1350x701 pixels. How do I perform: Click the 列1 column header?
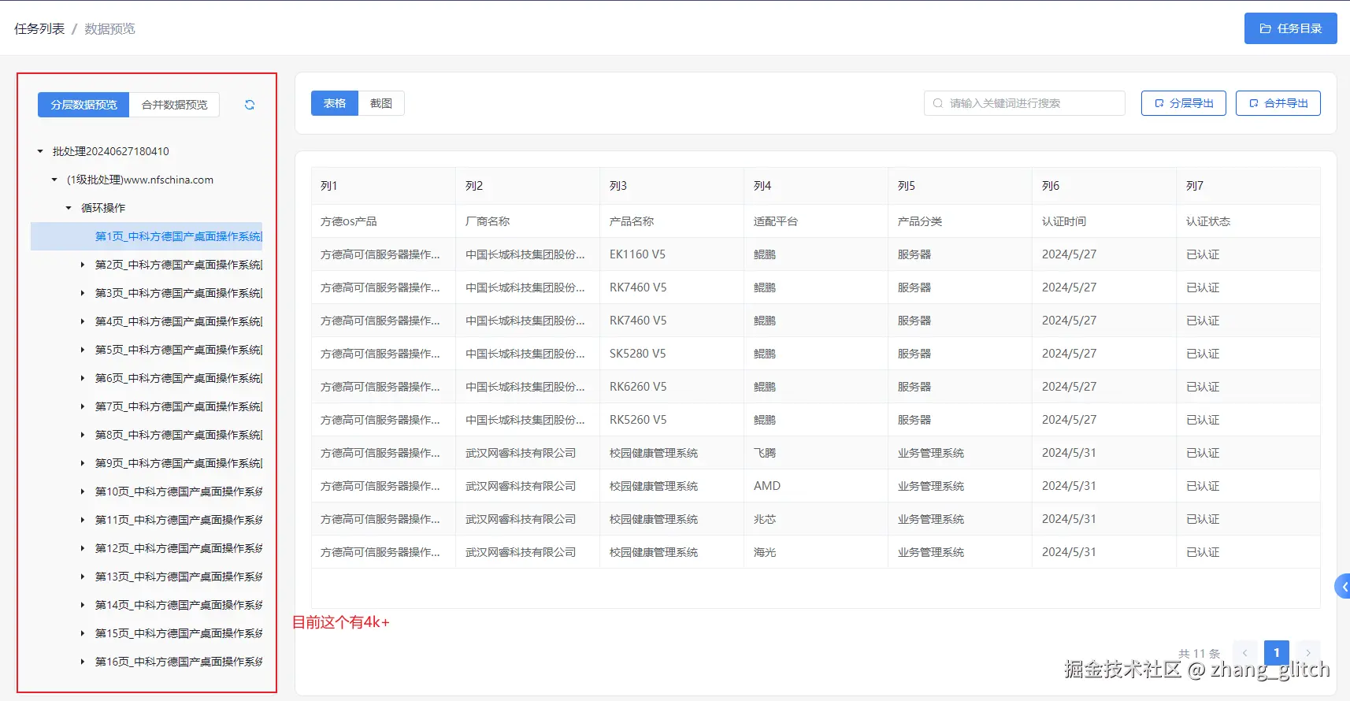point(384,186)
